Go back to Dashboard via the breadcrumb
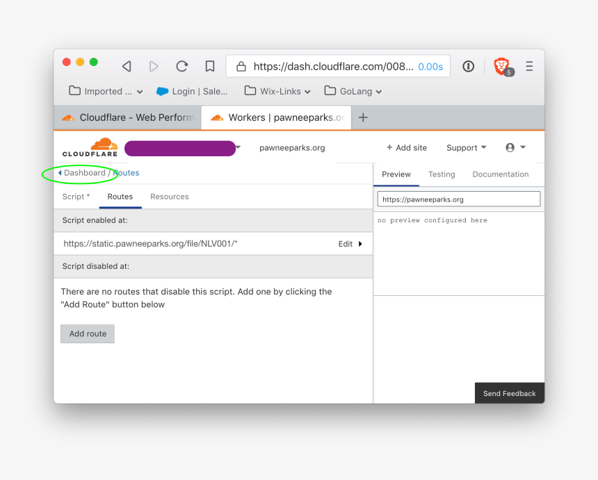Viewport: 598px width, 480px height. [x=81, y=172]
